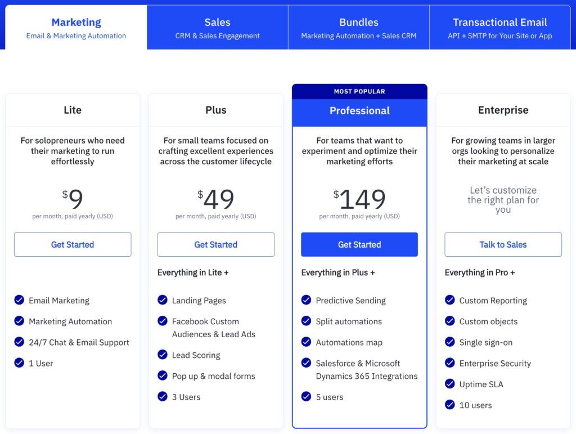Click the checkmark icon beside Enterprise Security
This screenshot has height=434, width=576.
(449, 363)
